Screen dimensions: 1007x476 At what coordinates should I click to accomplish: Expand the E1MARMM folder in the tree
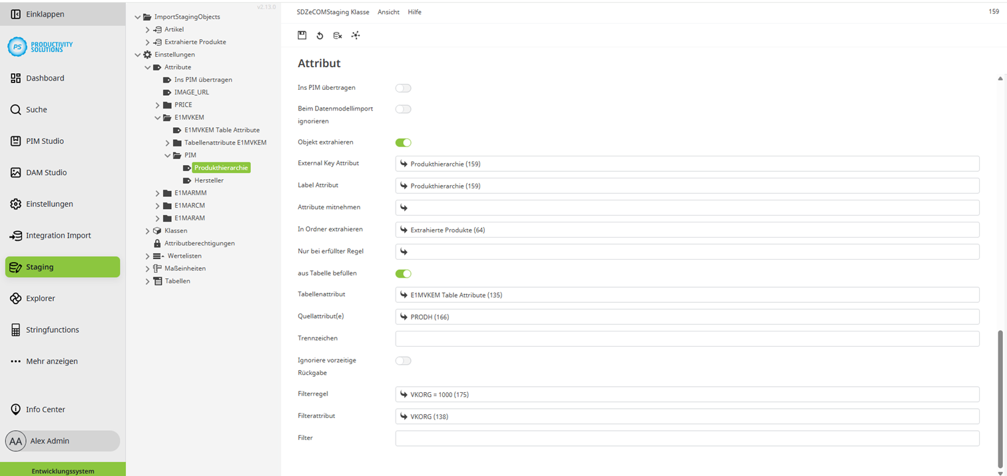(x=157, y=192)
